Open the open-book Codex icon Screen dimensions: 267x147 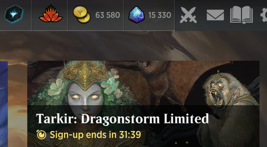point(241,15)
